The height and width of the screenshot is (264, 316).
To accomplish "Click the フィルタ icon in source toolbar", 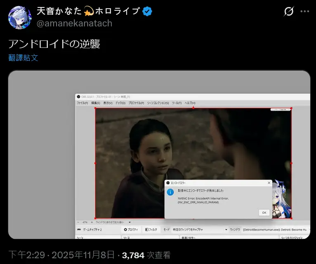I will coord(147,229).
